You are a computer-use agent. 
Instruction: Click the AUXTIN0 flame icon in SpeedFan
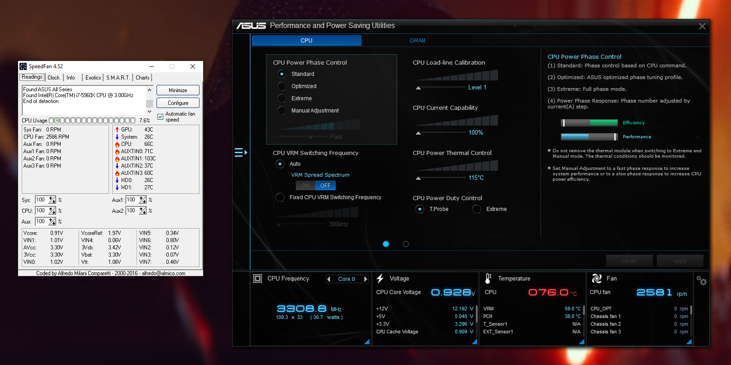coord(117,151)
